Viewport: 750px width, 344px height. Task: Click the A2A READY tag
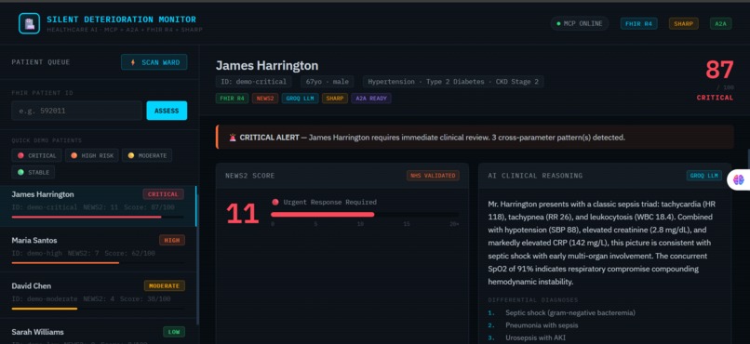371,99
